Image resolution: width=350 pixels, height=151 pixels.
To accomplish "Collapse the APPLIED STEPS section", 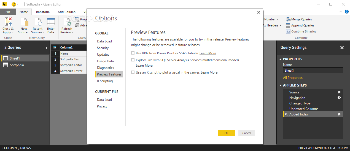I will (x=281, y=85).
